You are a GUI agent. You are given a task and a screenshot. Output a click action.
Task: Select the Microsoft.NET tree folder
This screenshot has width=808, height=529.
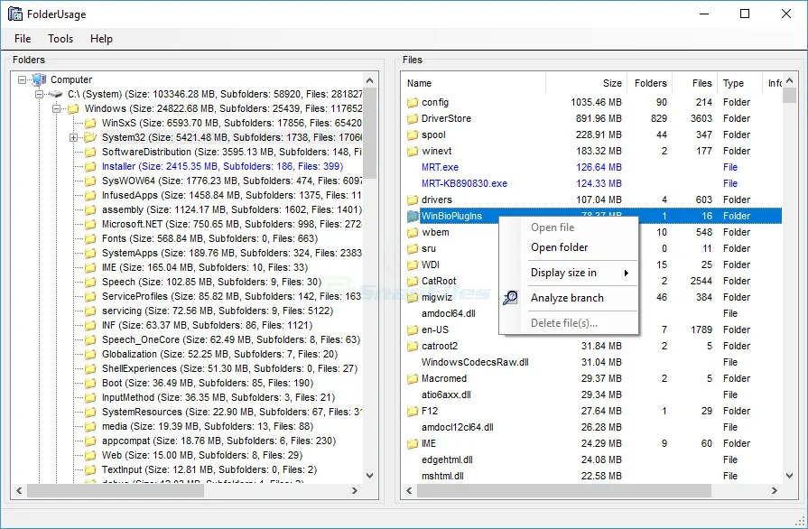click(x=231, y=224)
